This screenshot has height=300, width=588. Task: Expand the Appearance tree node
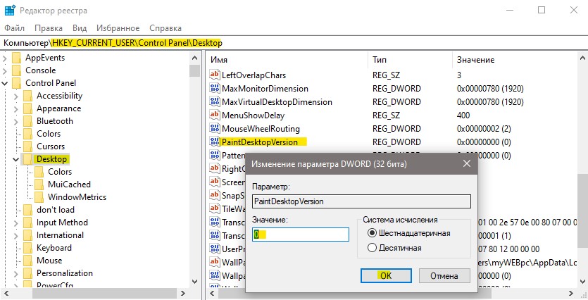(x=15, y=108)
